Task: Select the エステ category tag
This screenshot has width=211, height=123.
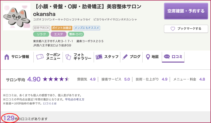Action: click(x=58, y=34)
